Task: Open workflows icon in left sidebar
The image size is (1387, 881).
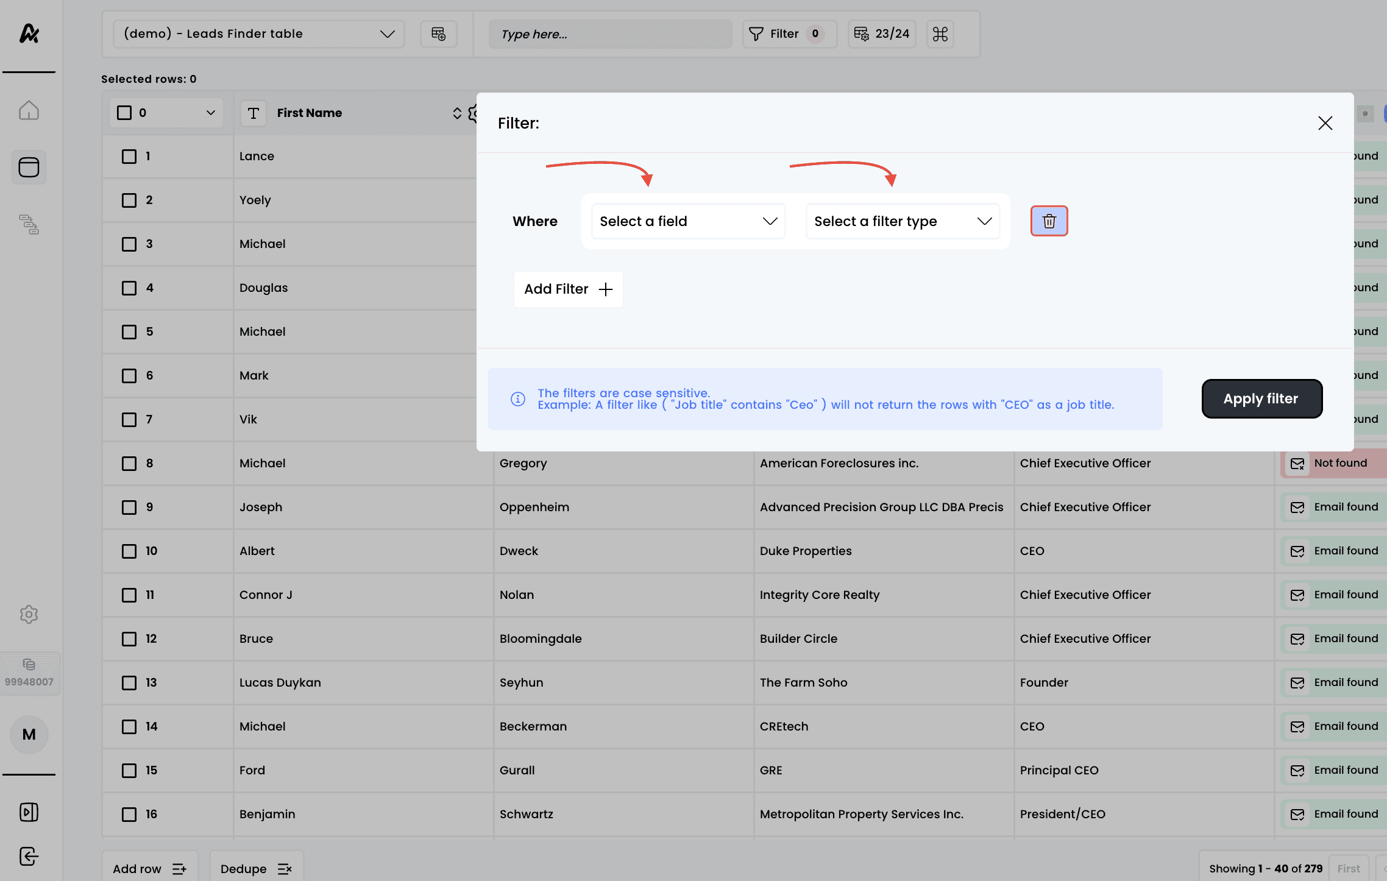Action: pos(29,224)
